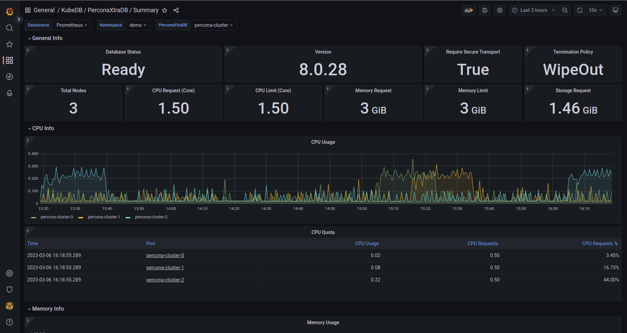This screenshot has height=333, width=627.
Task: Open the 10s refresh interval dropdown
Action: (595, 10)
